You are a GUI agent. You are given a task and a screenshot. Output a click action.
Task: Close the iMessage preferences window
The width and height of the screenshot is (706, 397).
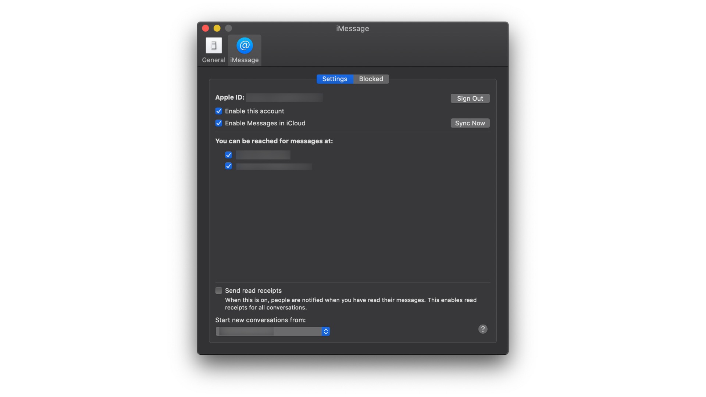(x=206, y=28)
